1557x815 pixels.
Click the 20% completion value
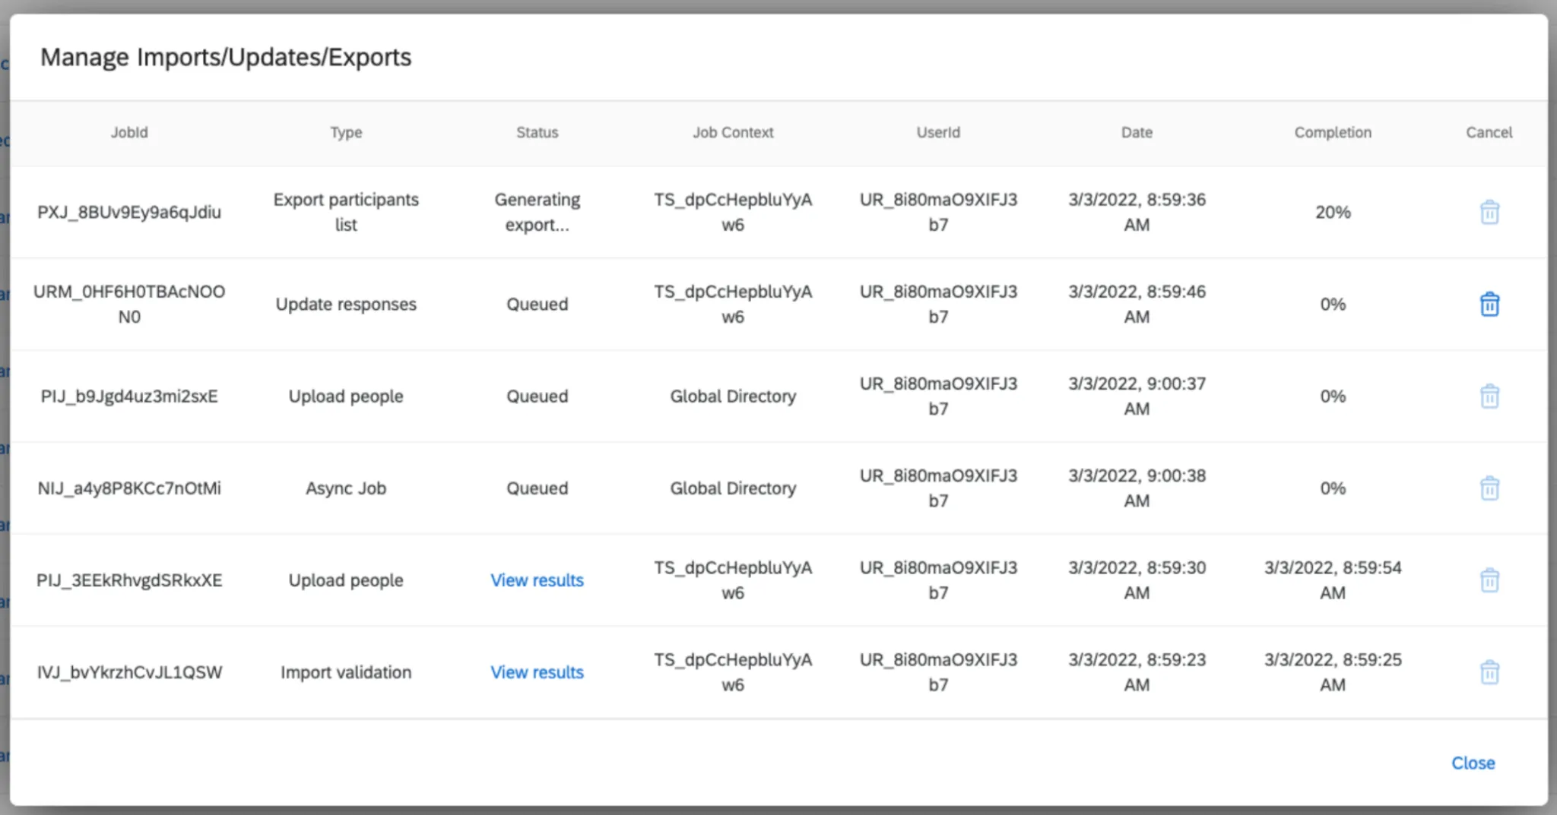click(x=1333, y=212)
